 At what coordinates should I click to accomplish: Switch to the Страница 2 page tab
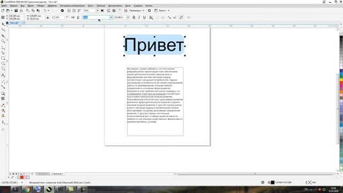tap(57, 174)
